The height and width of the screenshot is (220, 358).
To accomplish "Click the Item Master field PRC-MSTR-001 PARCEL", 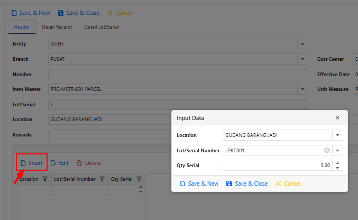I will click(173, 89).
